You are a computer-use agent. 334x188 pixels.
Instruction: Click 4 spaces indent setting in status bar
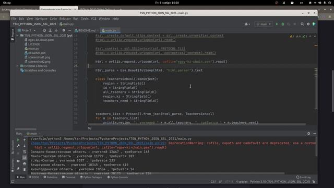click(x=242, y=182)
